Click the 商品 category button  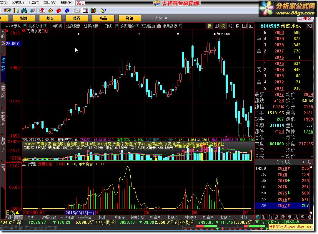103,18
